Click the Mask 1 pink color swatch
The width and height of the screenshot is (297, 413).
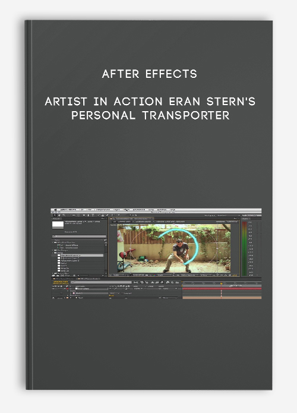pyautogui.click(x=74, y=293)
